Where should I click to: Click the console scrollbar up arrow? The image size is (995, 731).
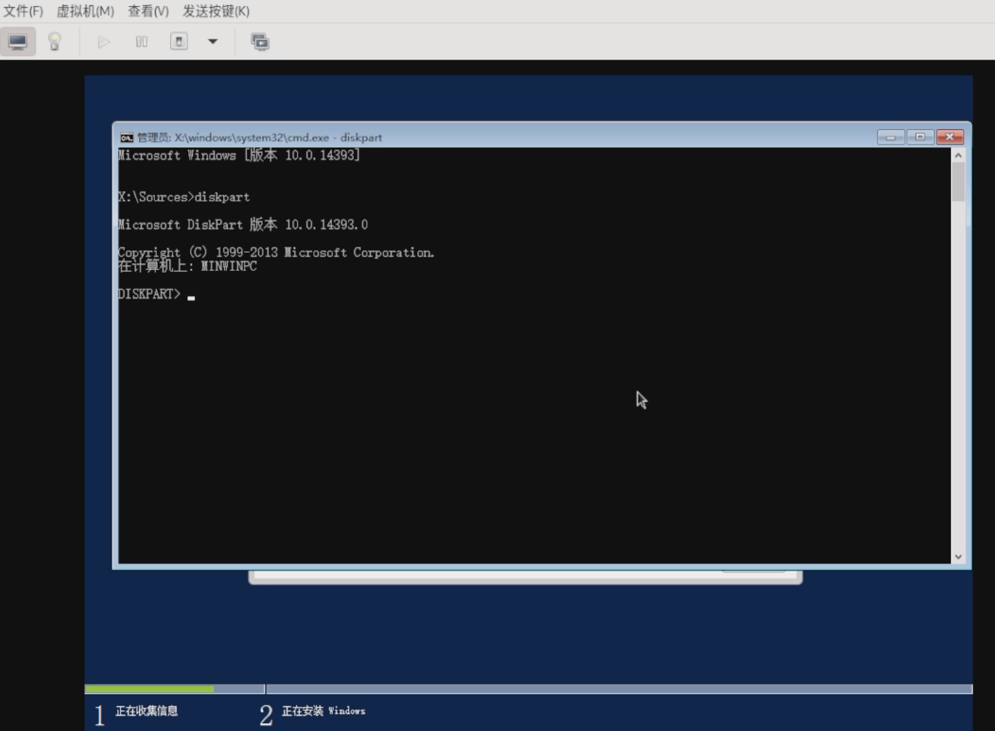(x=958, y=155)
